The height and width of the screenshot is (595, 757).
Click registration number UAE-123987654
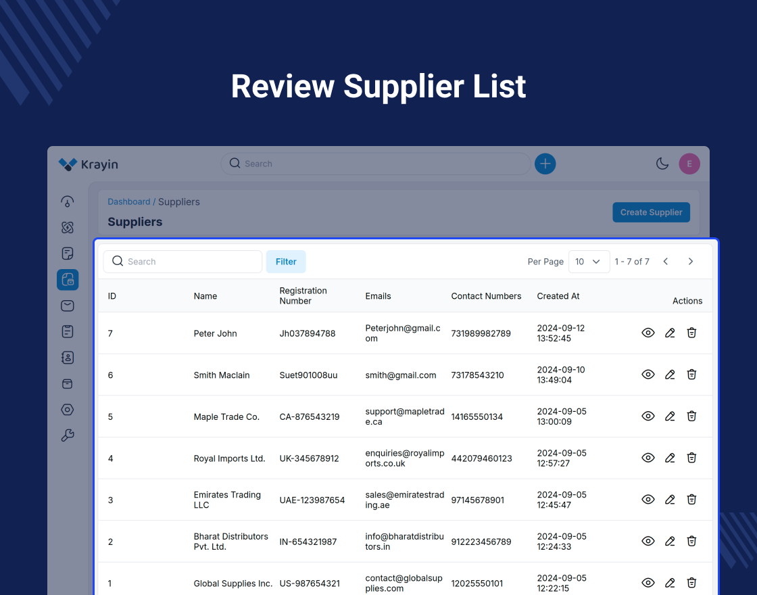(312, 500)
